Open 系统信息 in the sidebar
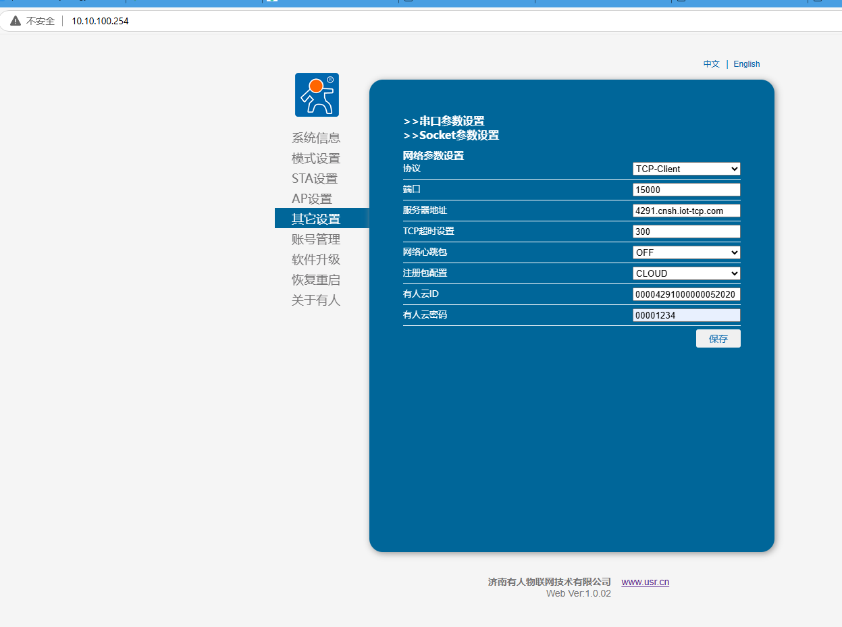842x627 pixels. click(x=316, y=138)
